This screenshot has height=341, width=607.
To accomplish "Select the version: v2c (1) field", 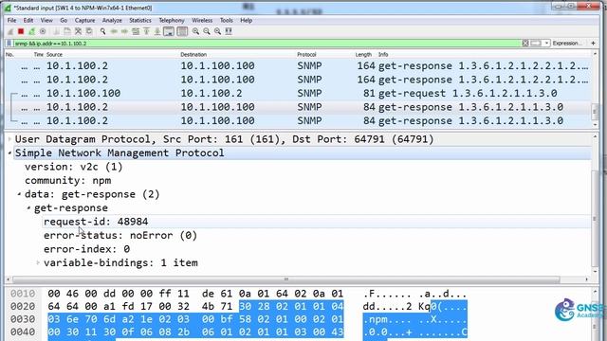I will [74, 167].
